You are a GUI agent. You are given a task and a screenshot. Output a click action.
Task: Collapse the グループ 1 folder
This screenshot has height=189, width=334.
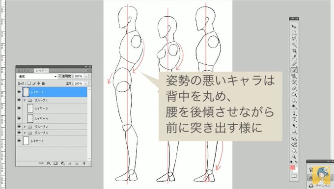pos(25,100)
